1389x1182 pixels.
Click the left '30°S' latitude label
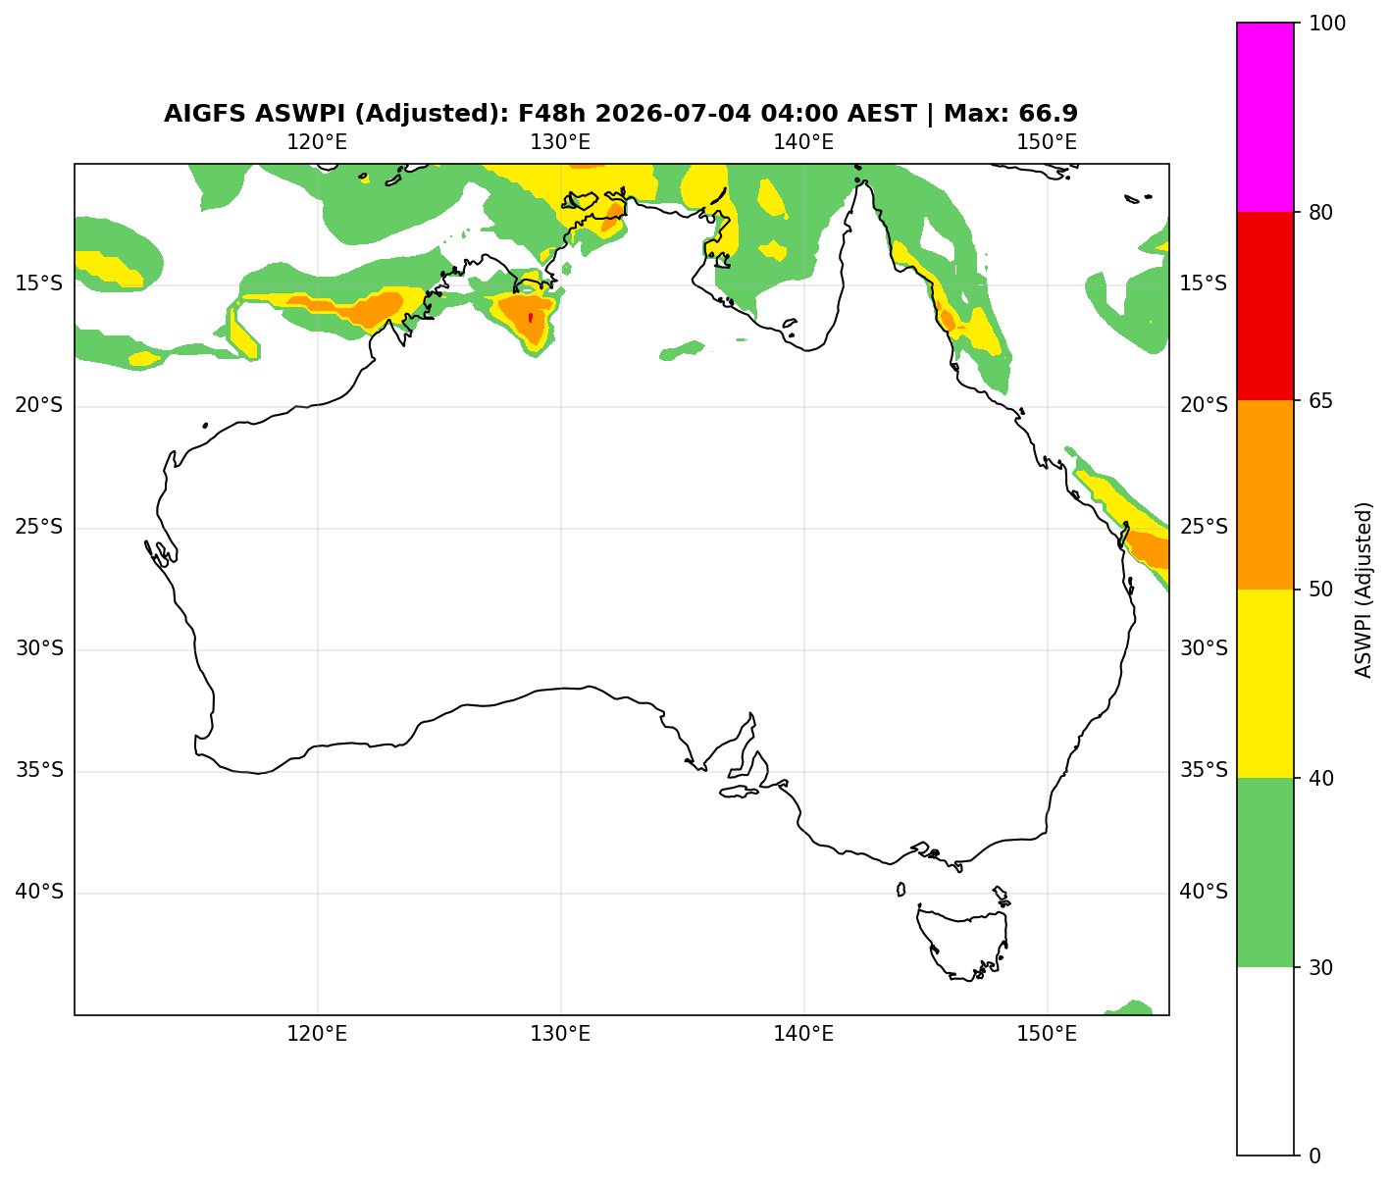pos(39,649)
